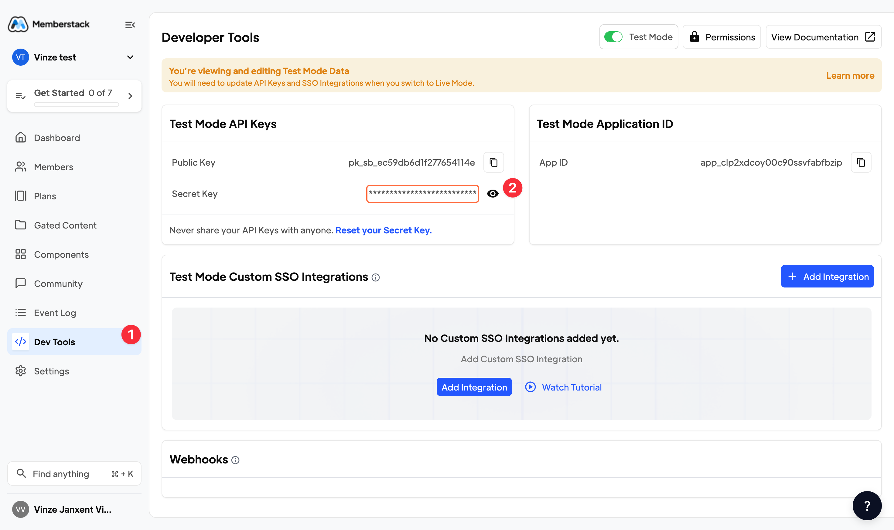The image size is (894, 530).
Task: Click the info icon beside Webhooks
Action: point(235,460)
